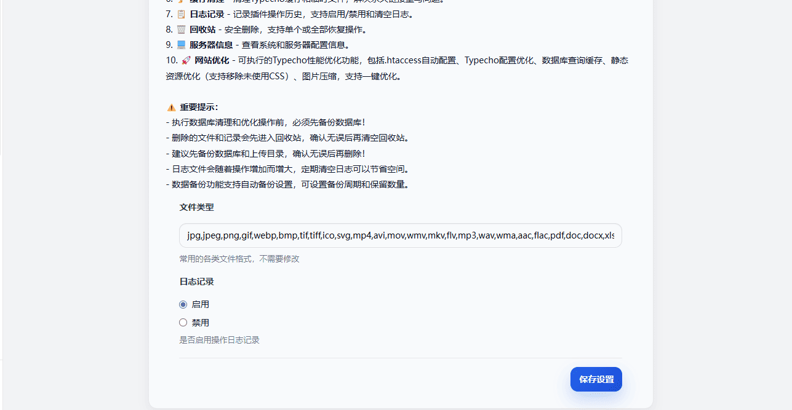Select the 启用 radio option
Viewport: 792px width, 410px height.
coord(183,304)
